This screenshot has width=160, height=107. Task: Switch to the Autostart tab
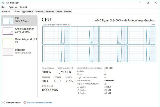click(39, 12)
